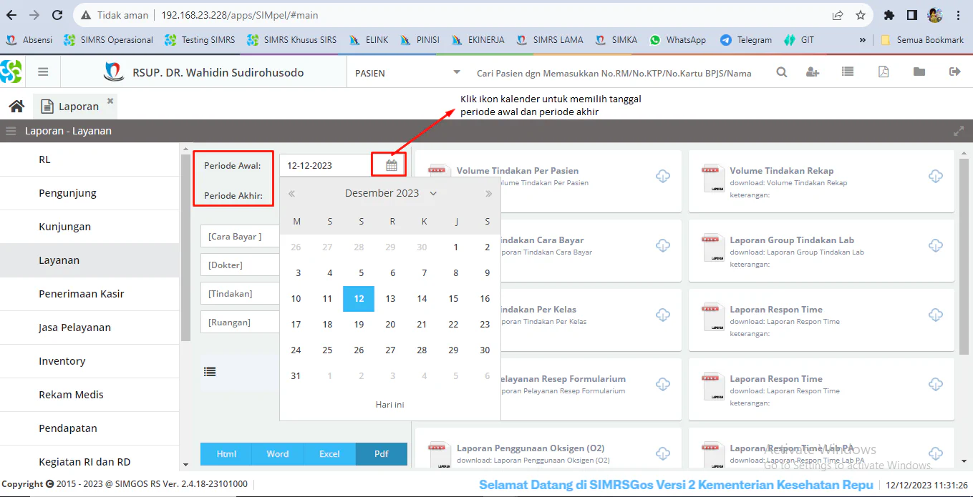Open the Dokter combo box
Viewport: 973px width, 497px height.
pos(240,265)
